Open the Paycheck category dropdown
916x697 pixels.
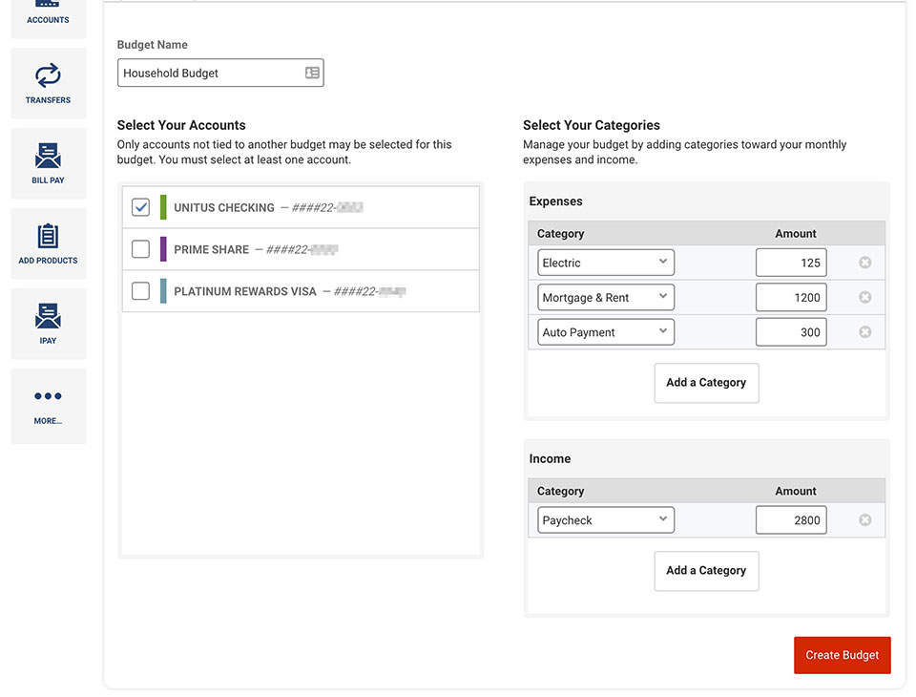coord(605,519)
